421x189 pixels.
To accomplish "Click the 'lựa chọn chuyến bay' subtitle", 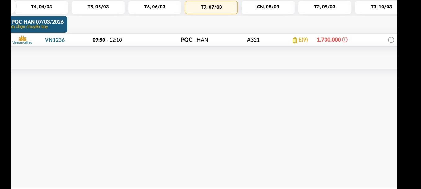I will tap(29, 27).
